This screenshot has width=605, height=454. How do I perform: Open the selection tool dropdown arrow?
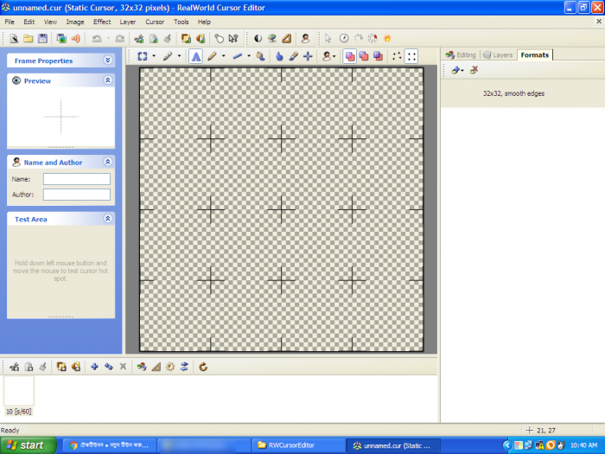[x=154, y=56]
